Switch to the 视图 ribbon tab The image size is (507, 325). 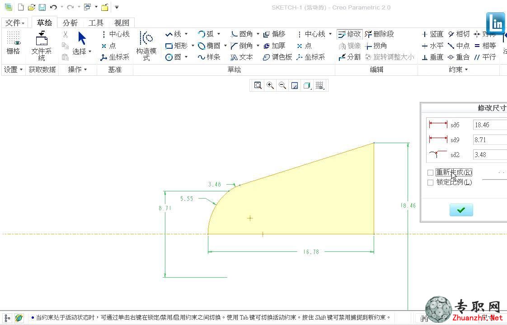(x=122, y=23)
